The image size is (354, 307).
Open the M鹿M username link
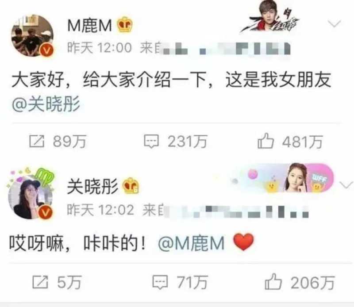click(x=90, y=25)
